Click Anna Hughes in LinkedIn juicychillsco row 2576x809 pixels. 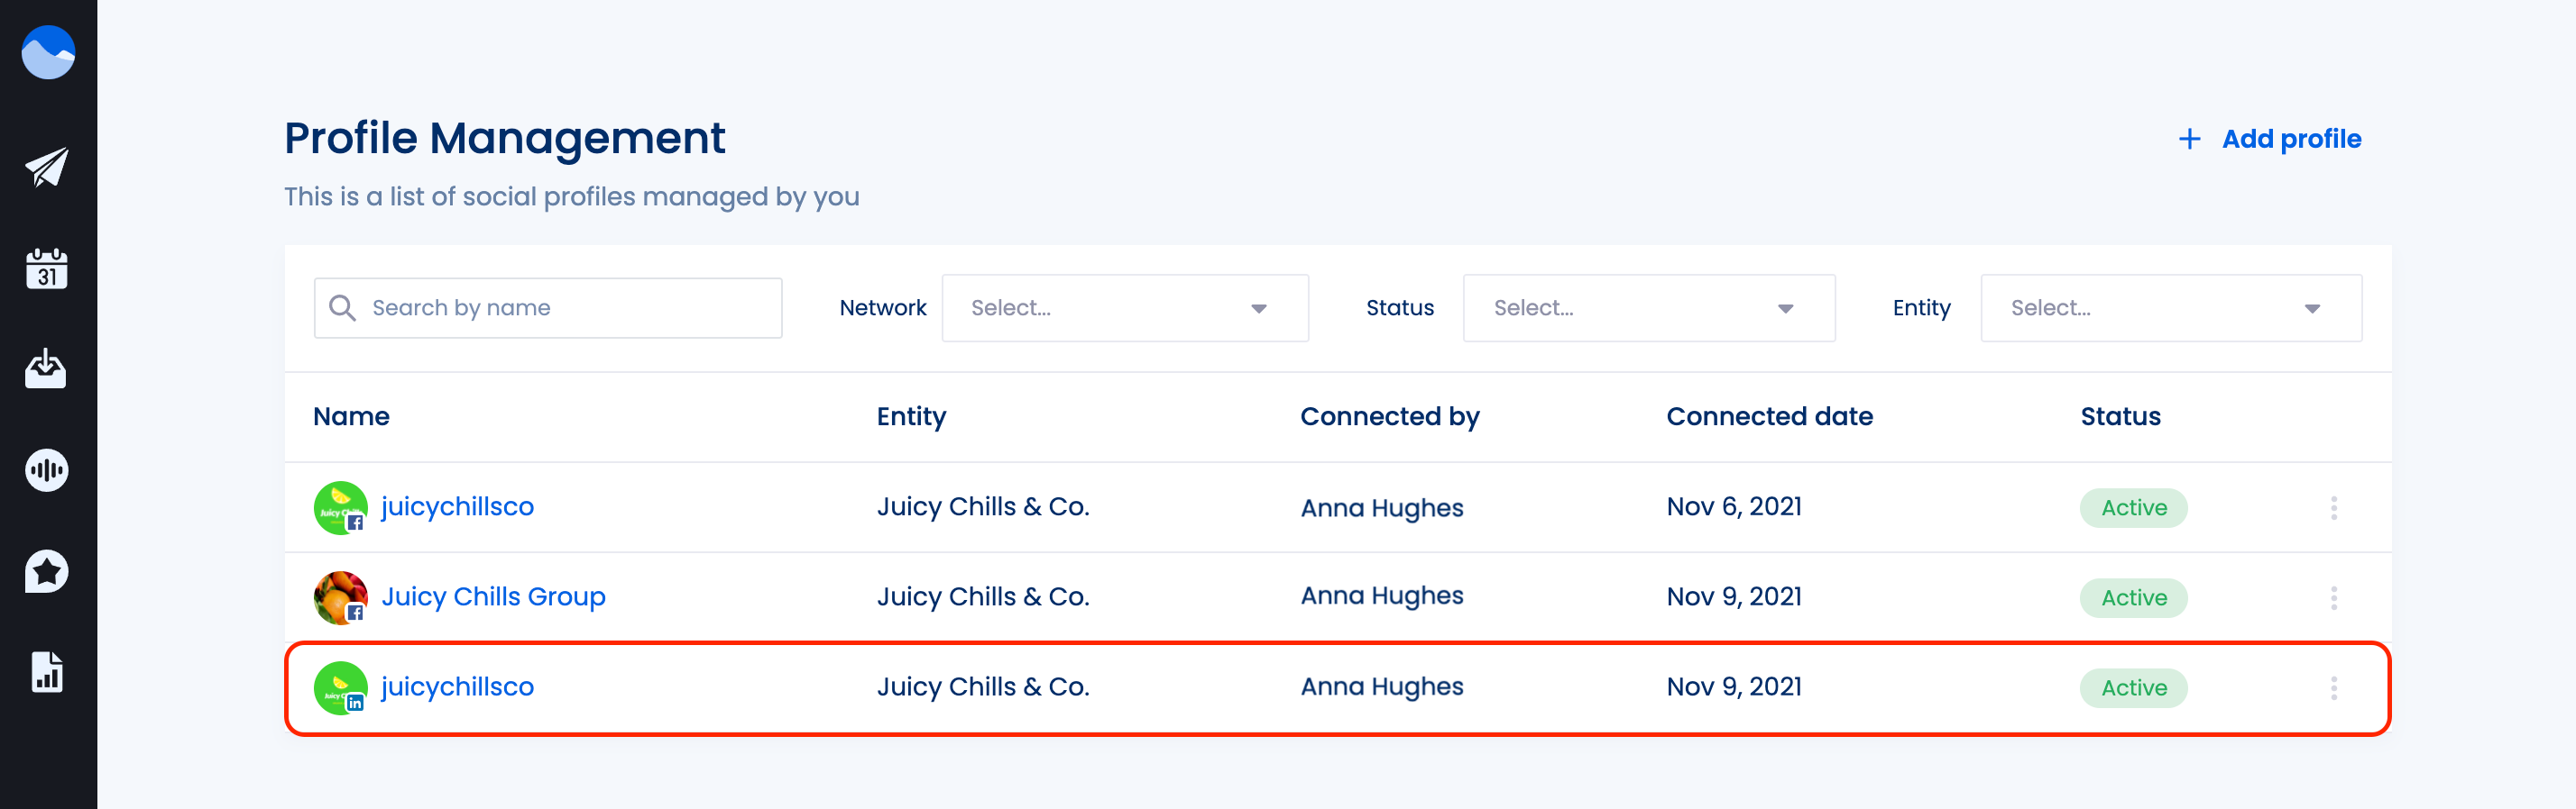[1382, 686]
